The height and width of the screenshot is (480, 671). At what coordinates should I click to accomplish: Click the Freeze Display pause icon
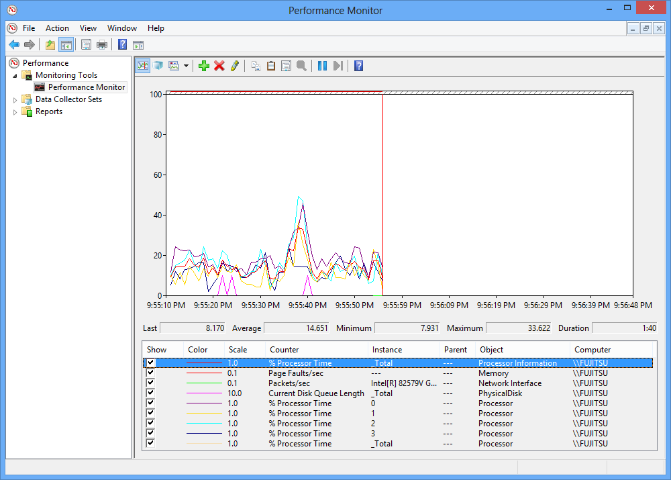[x=322, y=66]
